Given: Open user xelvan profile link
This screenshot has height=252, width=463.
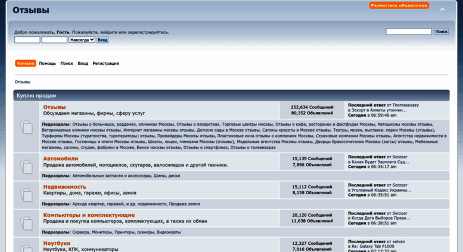Looking at the screenshot, I should point(399,242).
